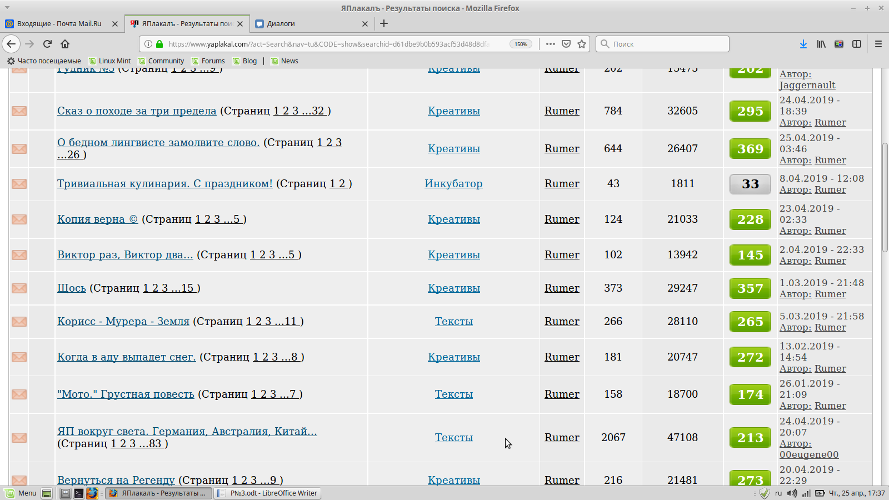Click the 150% zoom level indicator
Screen dimensions: 889x500
pos(521,44)
